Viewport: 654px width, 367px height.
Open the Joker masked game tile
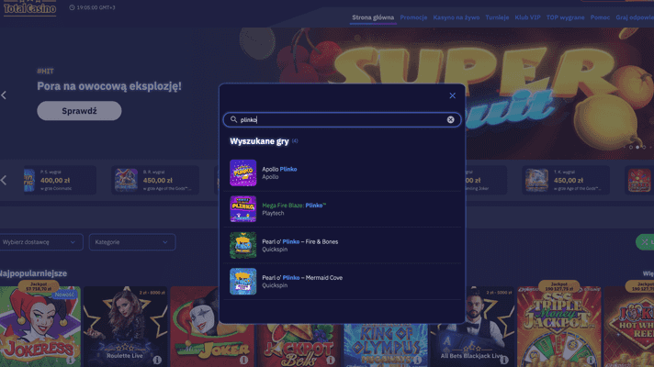pyautogui.click(x=212, y=327)
